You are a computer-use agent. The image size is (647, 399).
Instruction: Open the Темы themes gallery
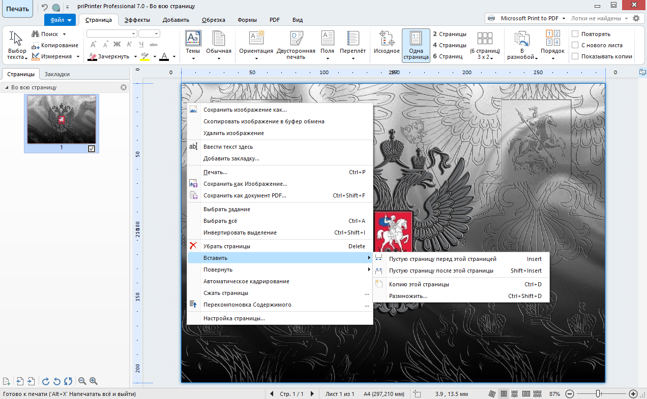(x=193, y=45)
